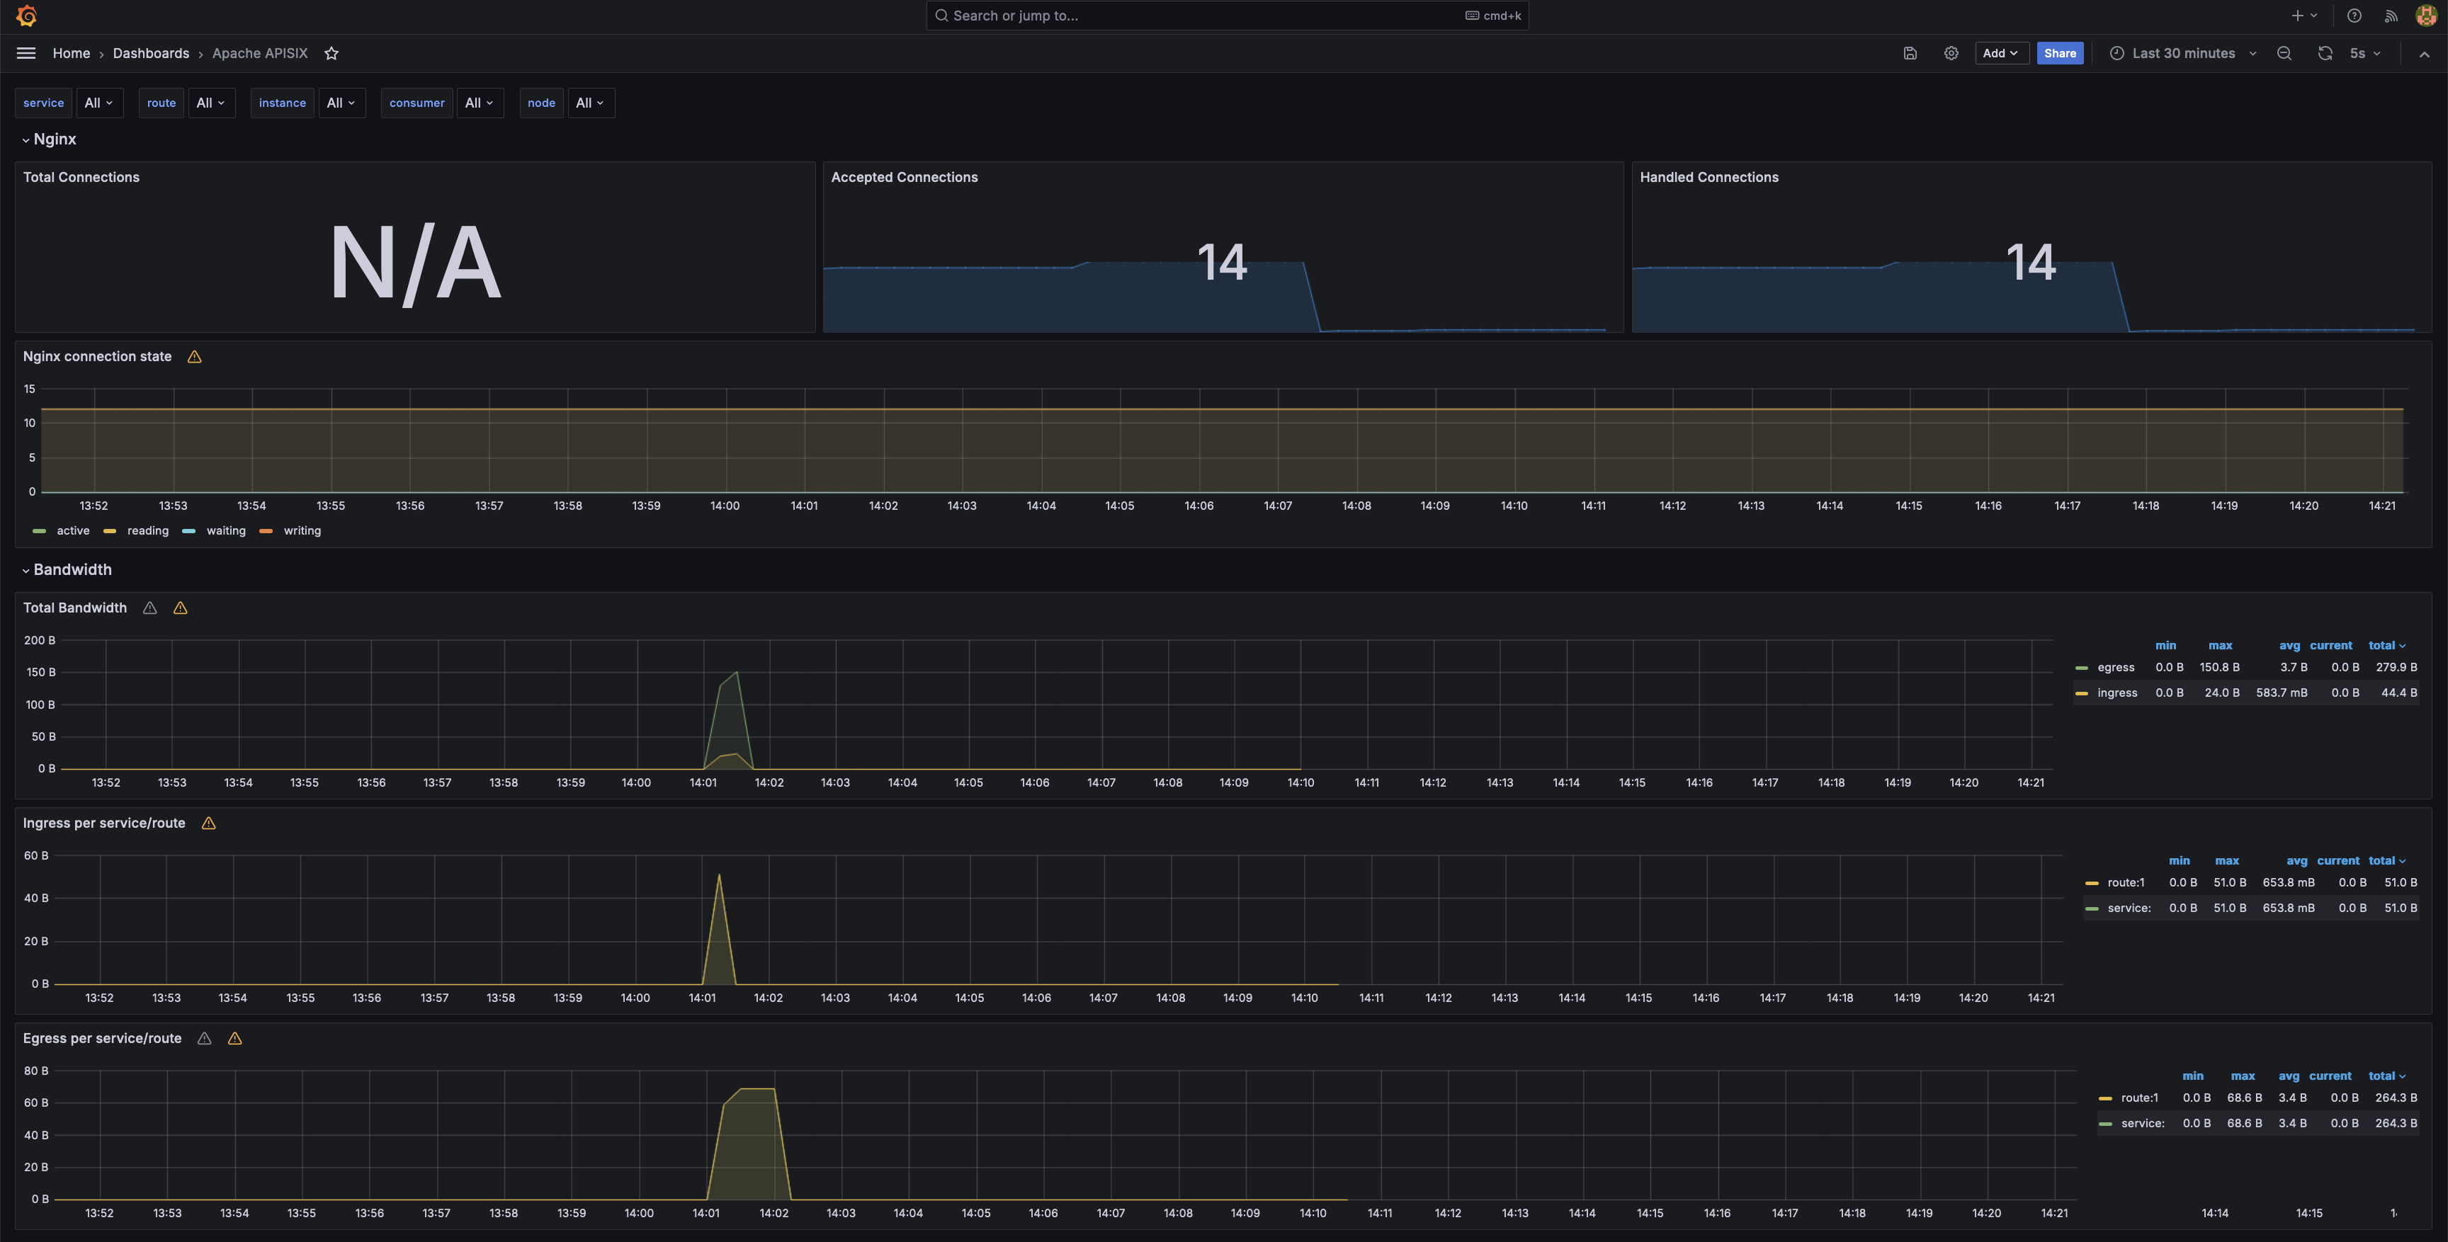Click the Share button

coord(2059,53)
